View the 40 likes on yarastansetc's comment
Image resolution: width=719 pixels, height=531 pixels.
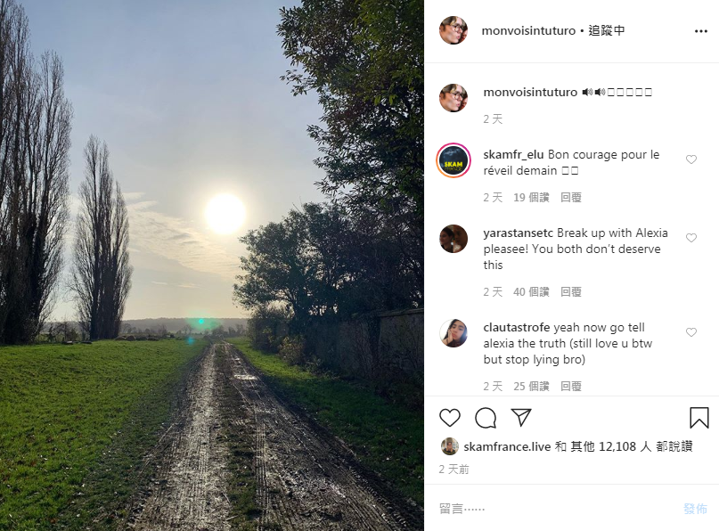click(x=531, y=292)
